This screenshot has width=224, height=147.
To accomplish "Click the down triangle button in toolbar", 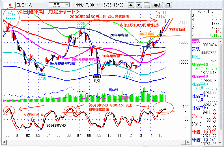I will pyautogui.click(x=139, y=5).
